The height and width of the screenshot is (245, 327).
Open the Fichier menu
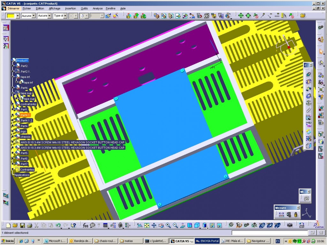point(27,9)
